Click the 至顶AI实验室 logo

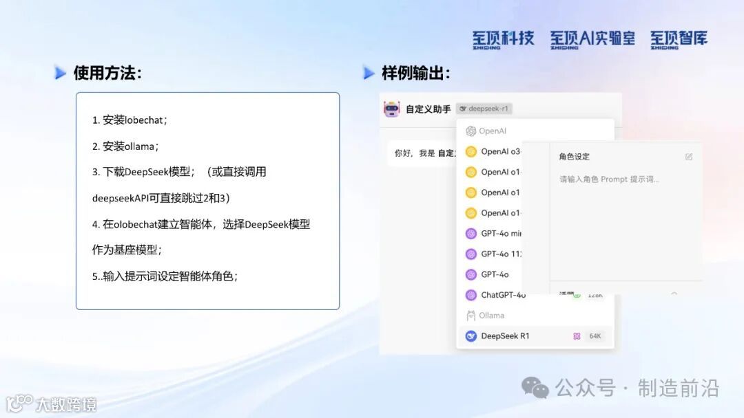click(592, 40)
